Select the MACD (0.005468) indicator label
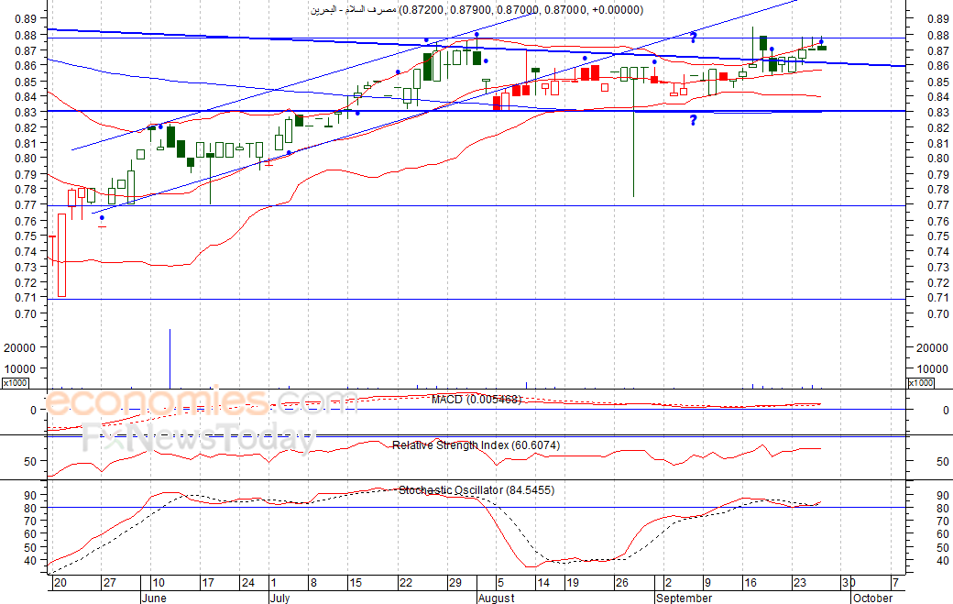The width and height of the screenshot is (953, 604). 476,400
